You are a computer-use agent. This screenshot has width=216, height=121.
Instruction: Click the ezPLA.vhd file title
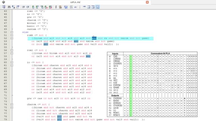pos(75,2)
